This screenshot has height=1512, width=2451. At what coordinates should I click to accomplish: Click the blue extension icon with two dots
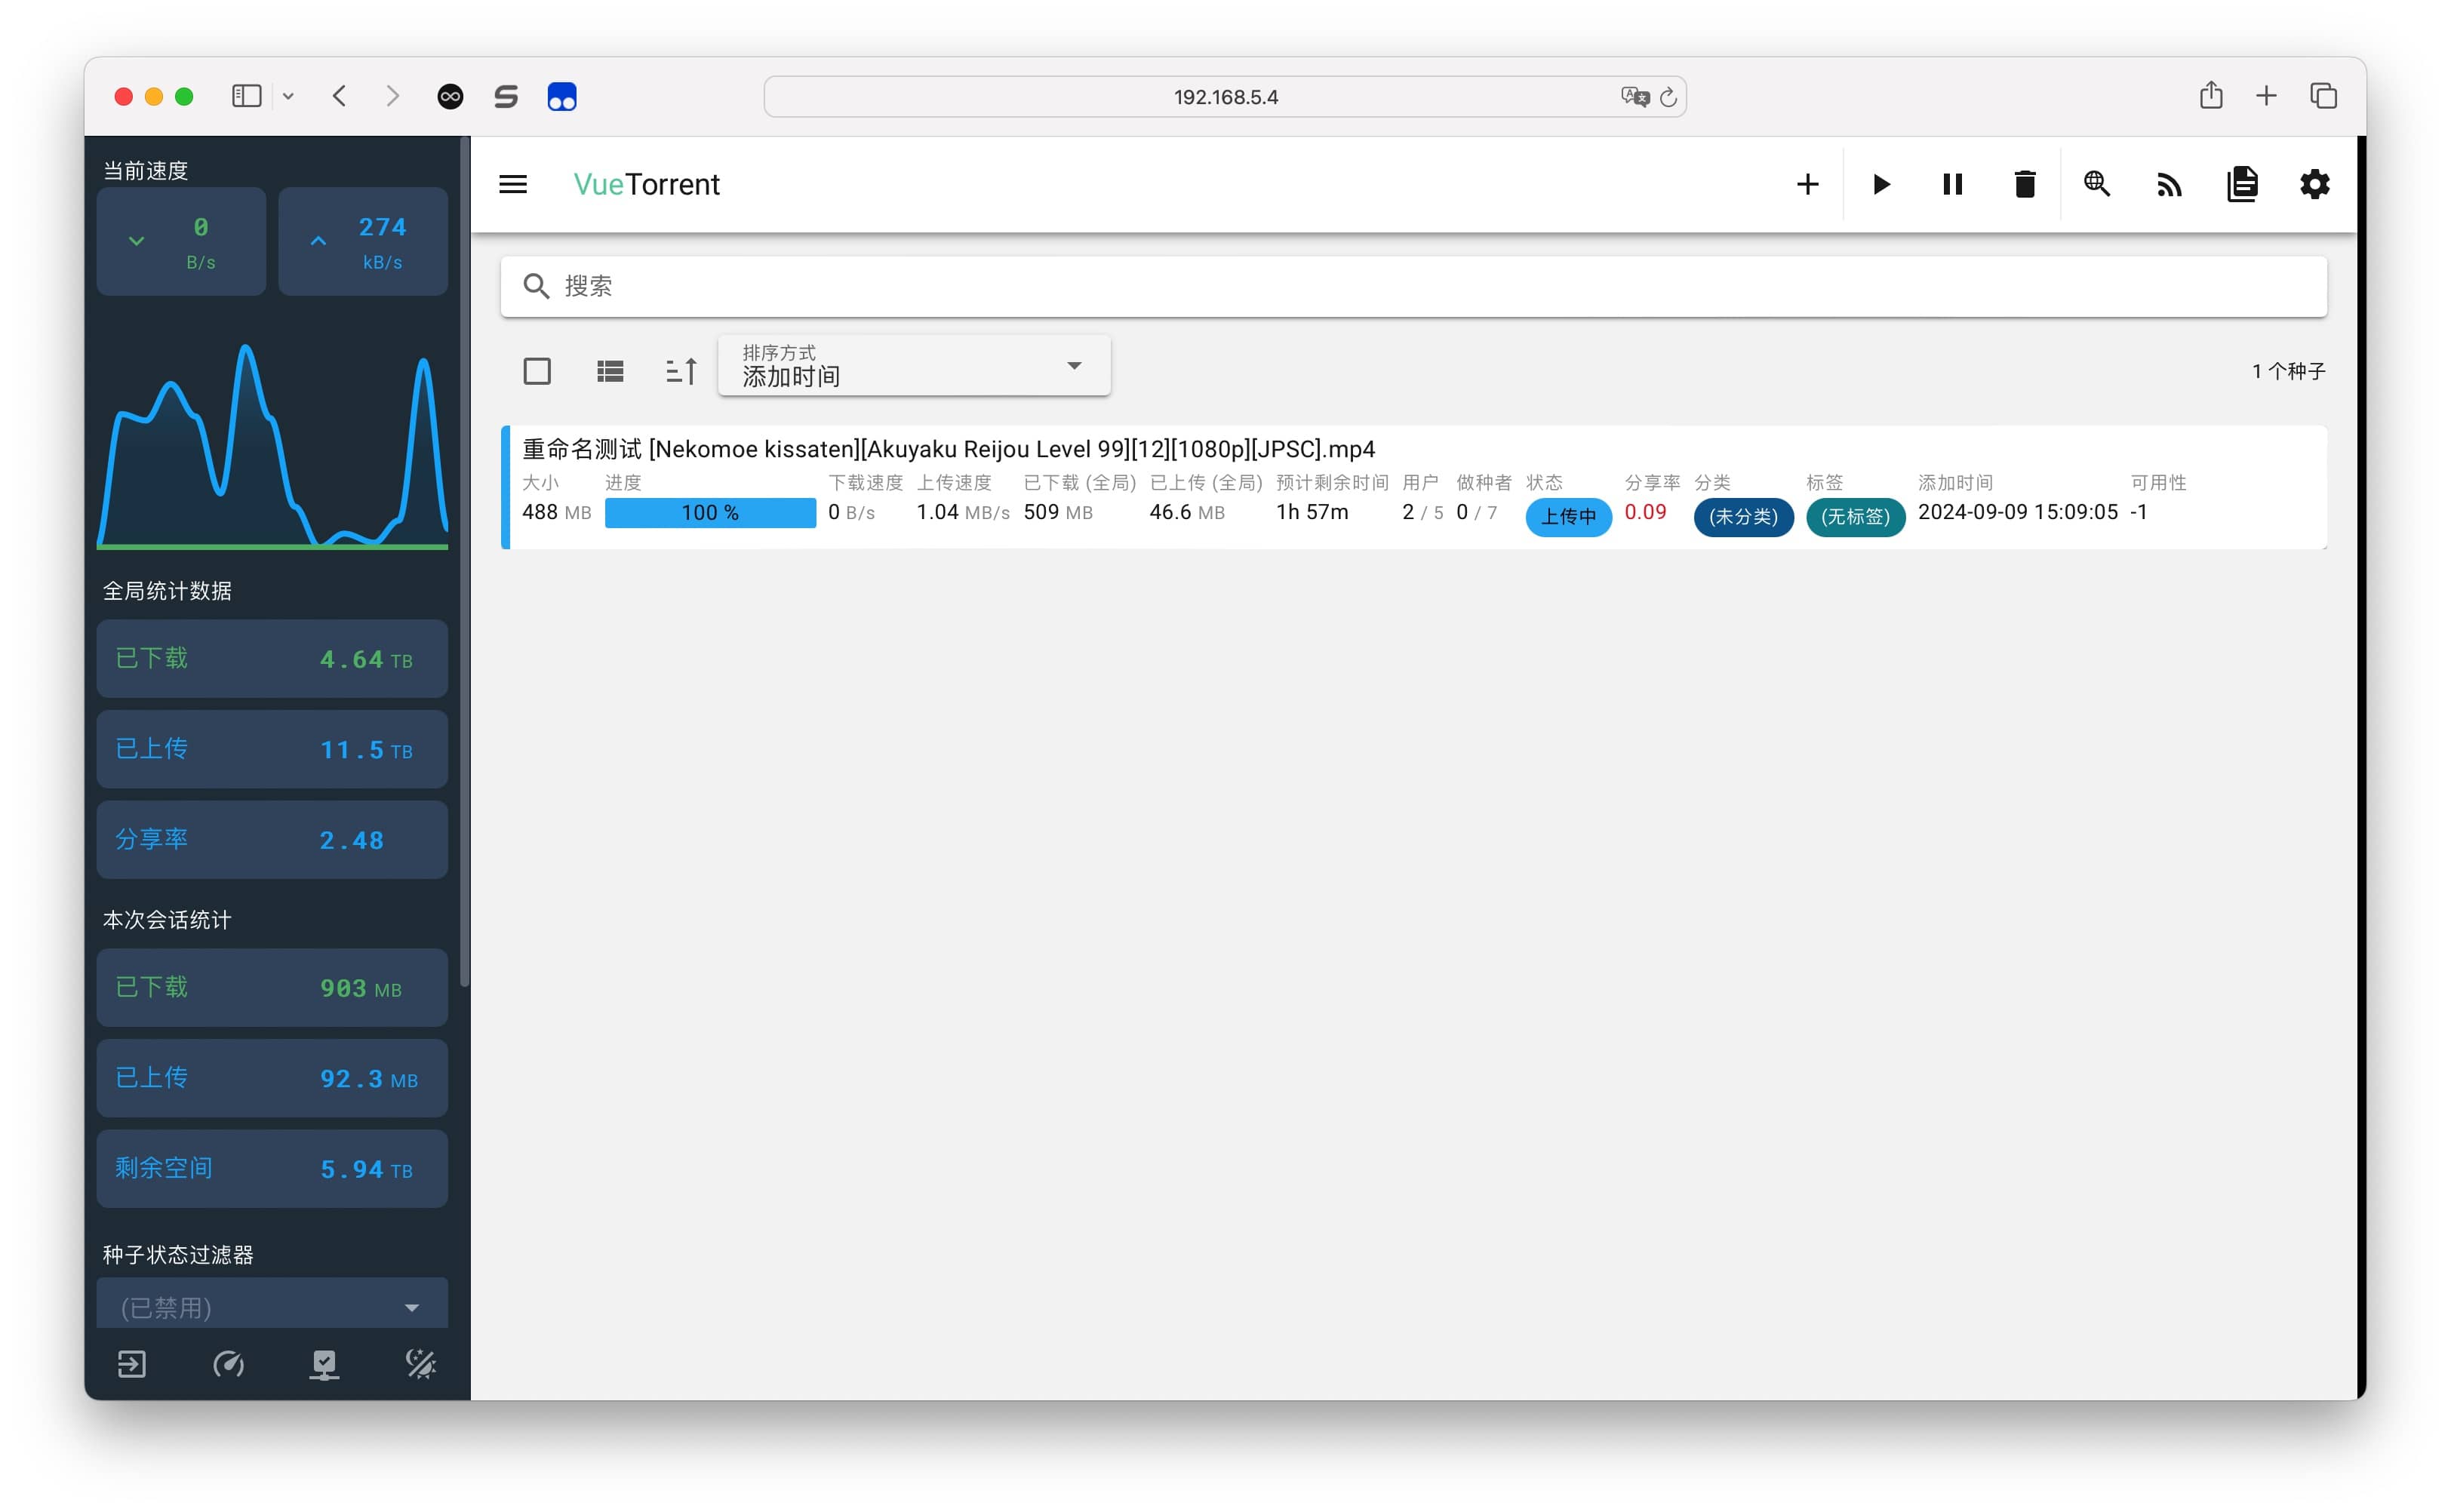click(x=562, y=97)
